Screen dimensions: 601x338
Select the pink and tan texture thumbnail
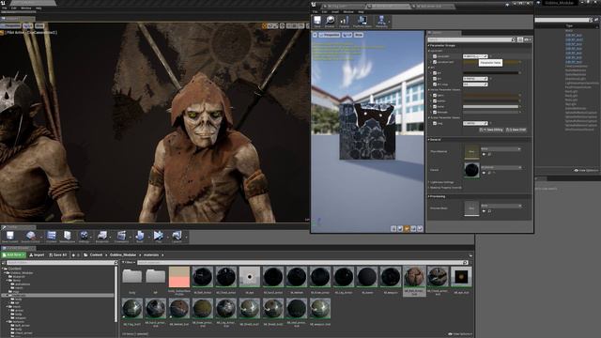(x=179, y=277)
